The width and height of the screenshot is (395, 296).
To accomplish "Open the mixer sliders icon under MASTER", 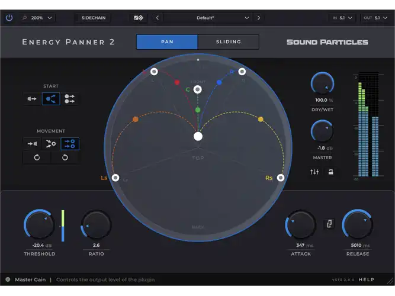I will tap(314, 172).
